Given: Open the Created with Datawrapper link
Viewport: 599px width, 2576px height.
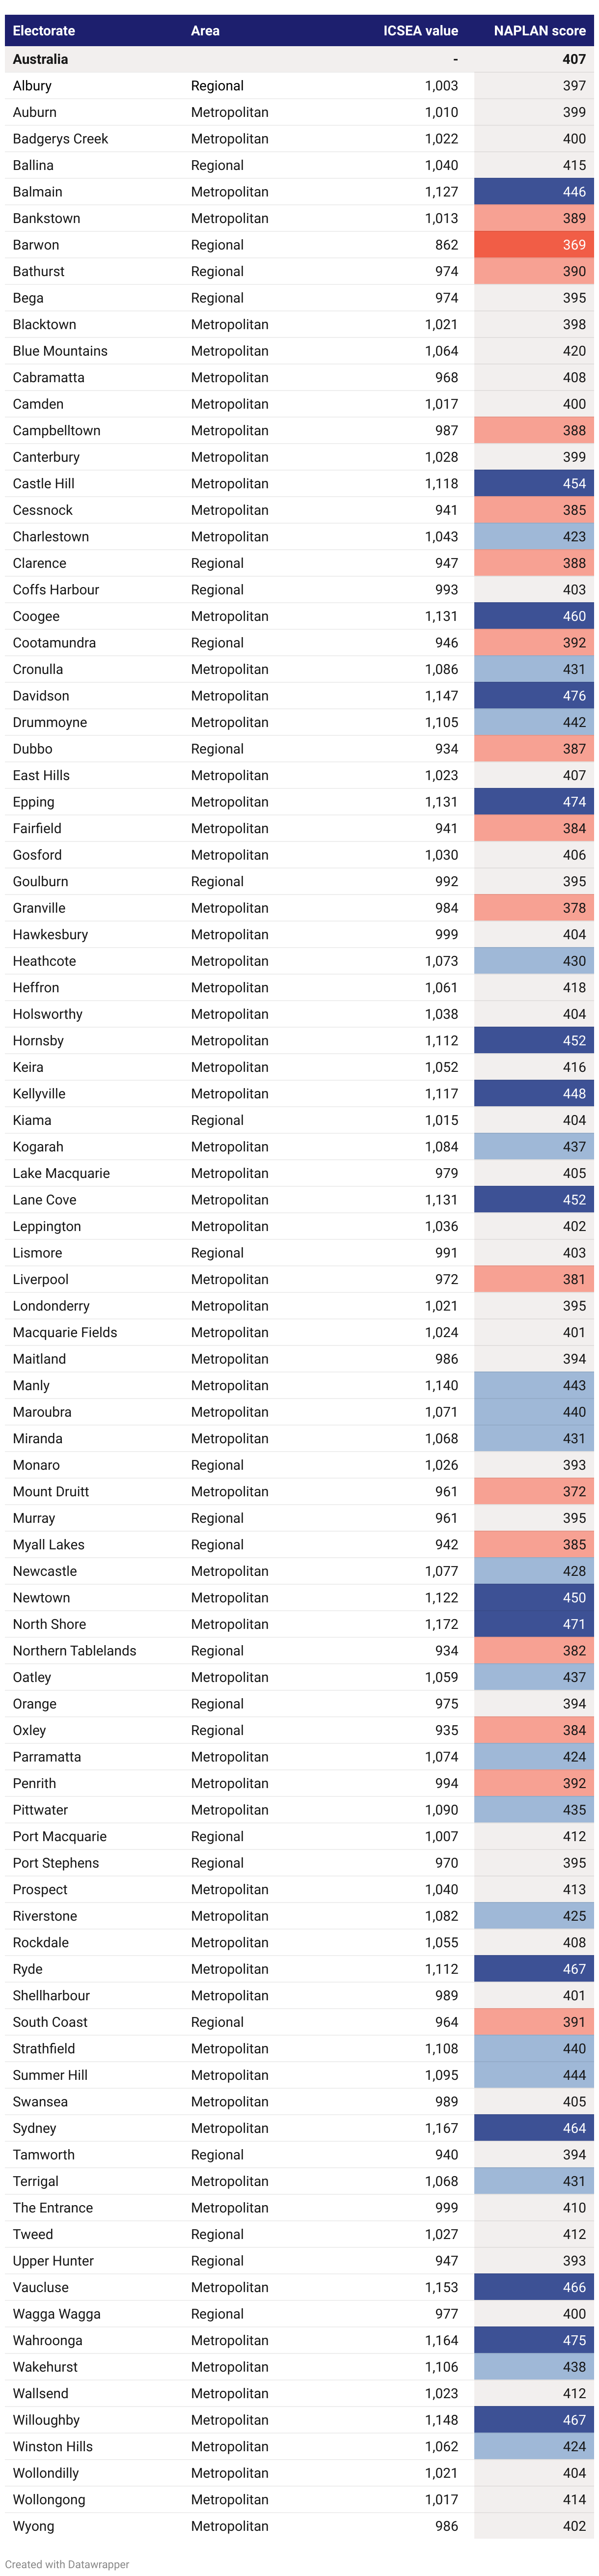Looking at the screenshot, I should click(67, 2564).
